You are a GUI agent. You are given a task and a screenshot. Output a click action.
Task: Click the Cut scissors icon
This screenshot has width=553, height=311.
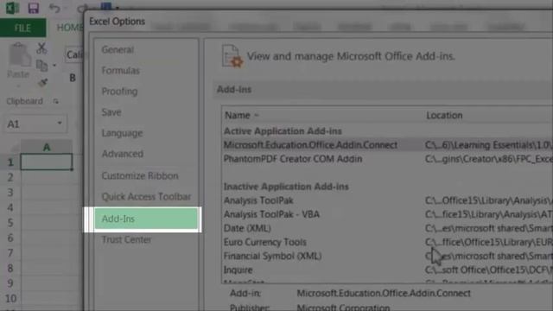[41, 48]
